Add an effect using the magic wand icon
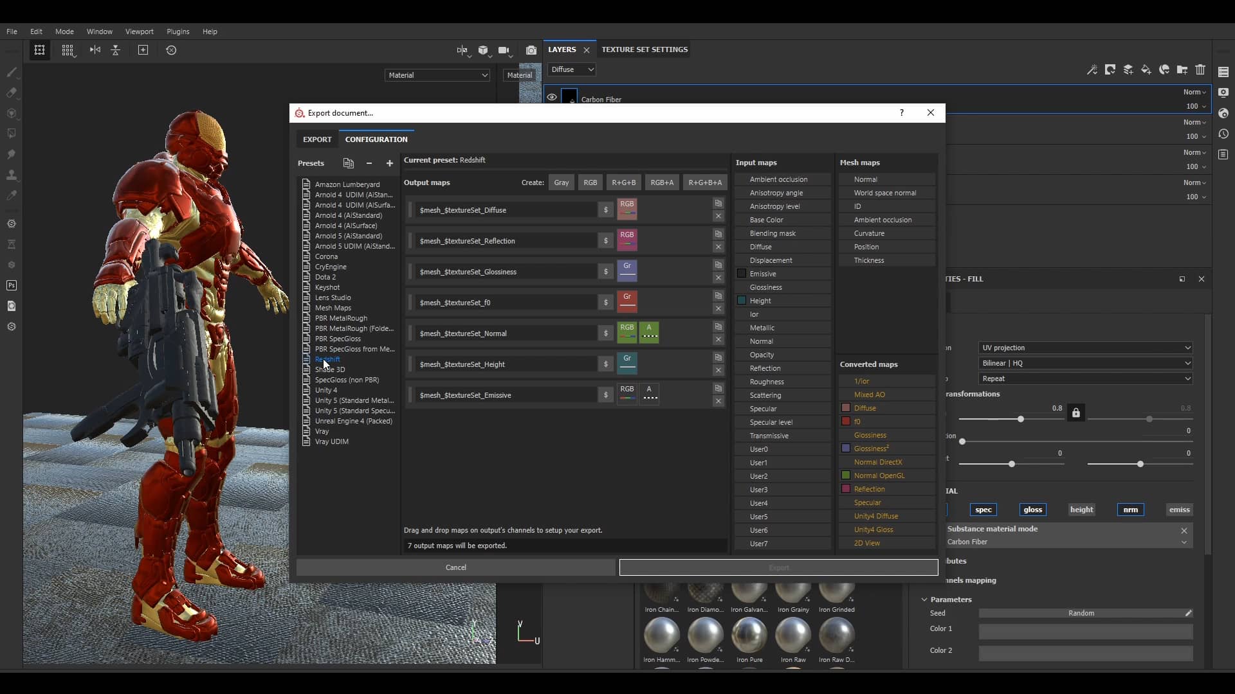 click(x=1092, y=70)
